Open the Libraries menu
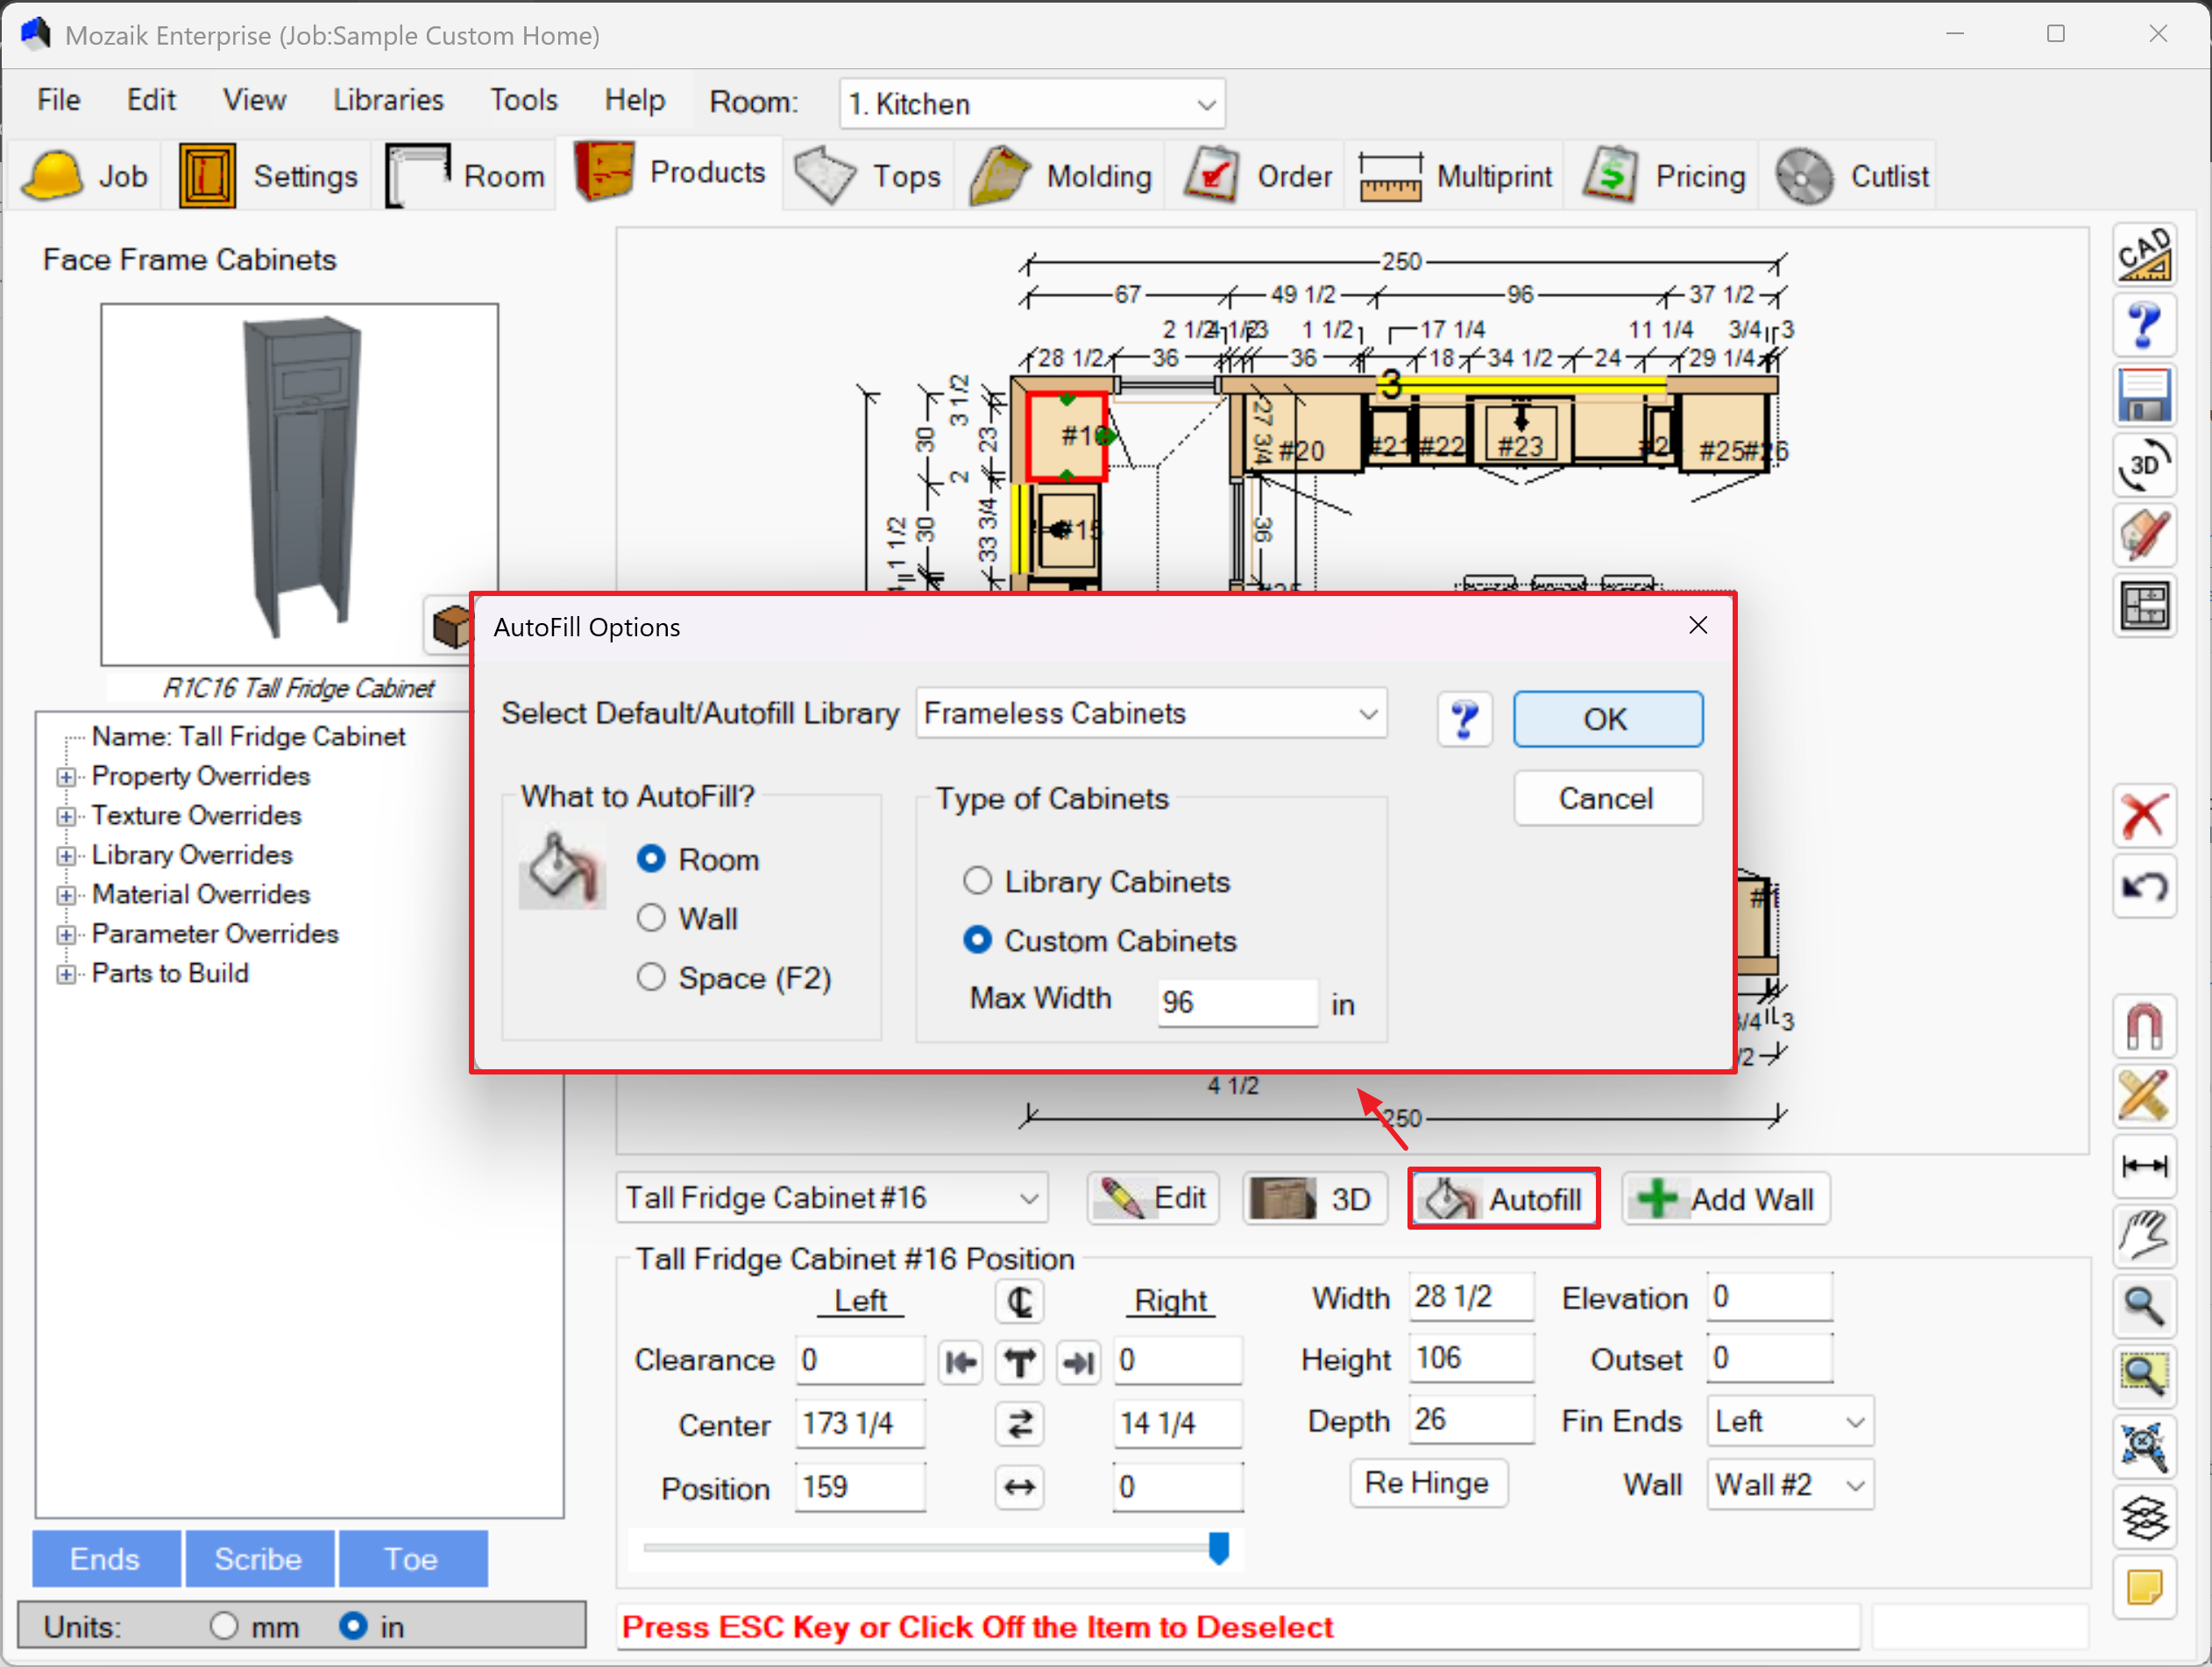The height and width of the screenshot is (1667, 2212). pyautogui.click(x=388, y=100)
